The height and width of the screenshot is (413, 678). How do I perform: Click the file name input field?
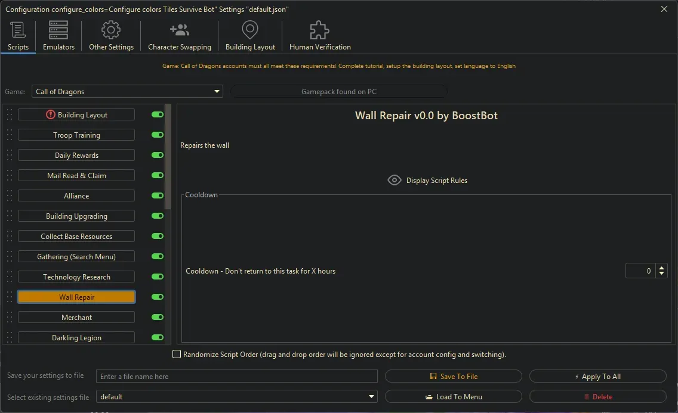[236, 376]
